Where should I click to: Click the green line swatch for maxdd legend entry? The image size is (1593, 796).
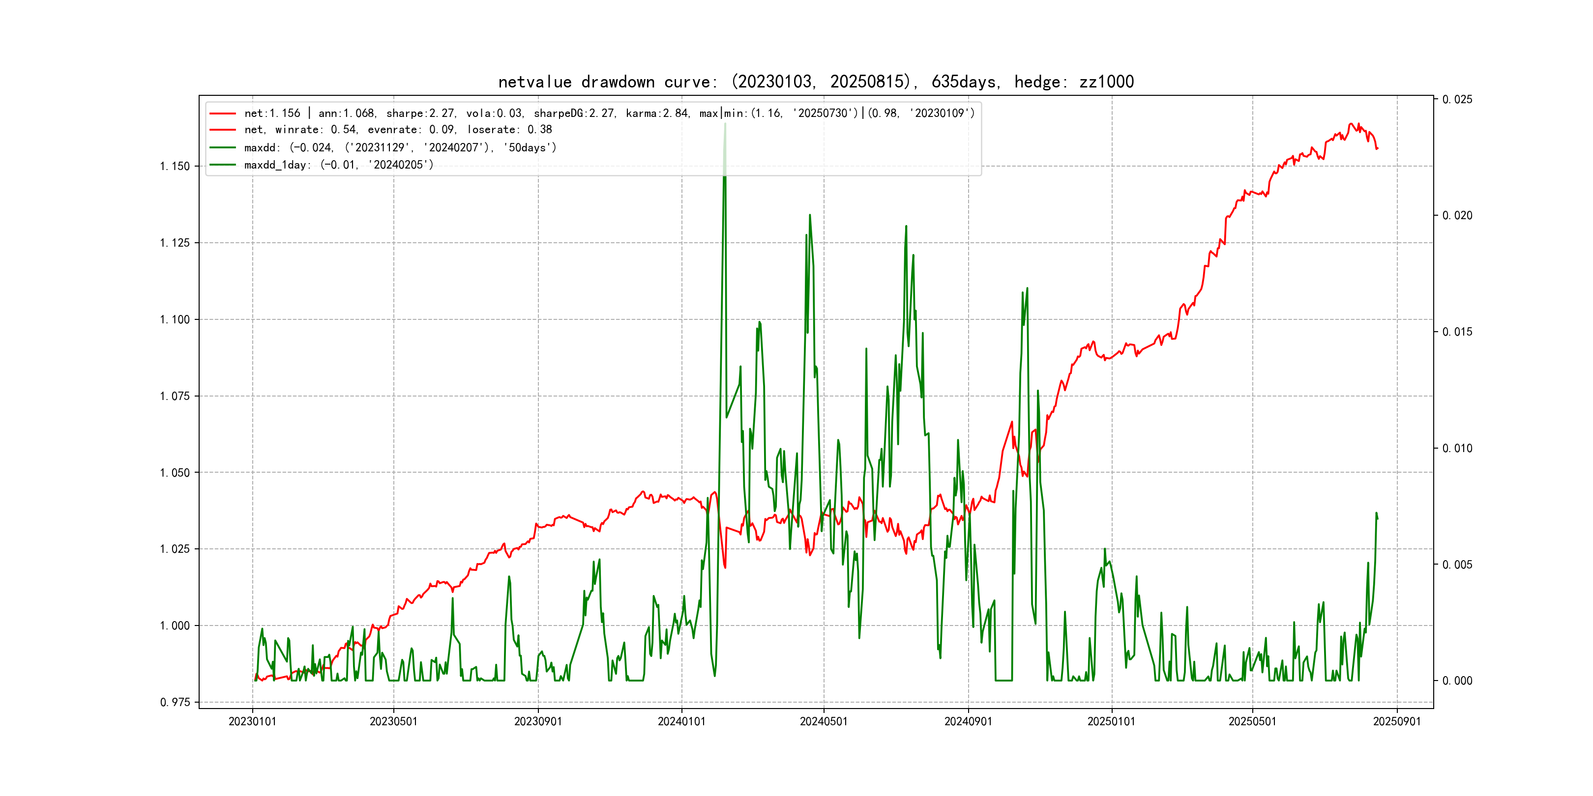223,148
